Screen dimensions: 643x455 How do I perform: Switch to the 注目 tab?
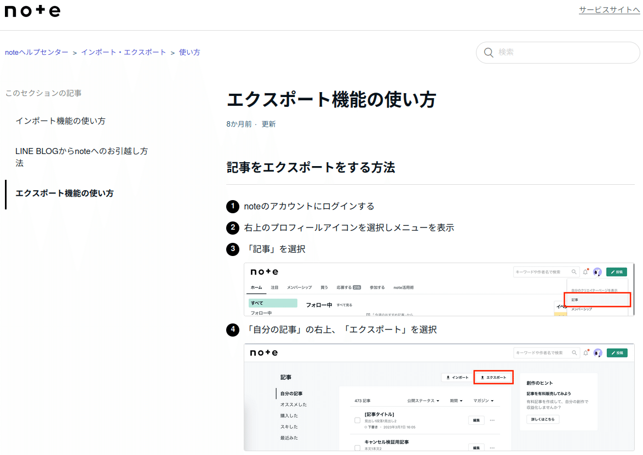coord(274,287)
